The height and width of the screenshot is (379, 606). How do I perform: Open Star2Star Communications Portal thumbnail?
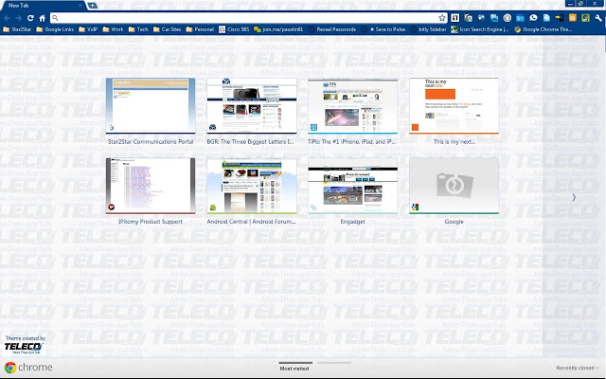click(151, 106)
